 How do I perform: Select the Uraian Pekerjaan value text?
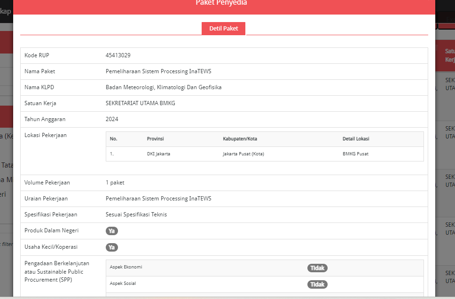pos(158,199)
